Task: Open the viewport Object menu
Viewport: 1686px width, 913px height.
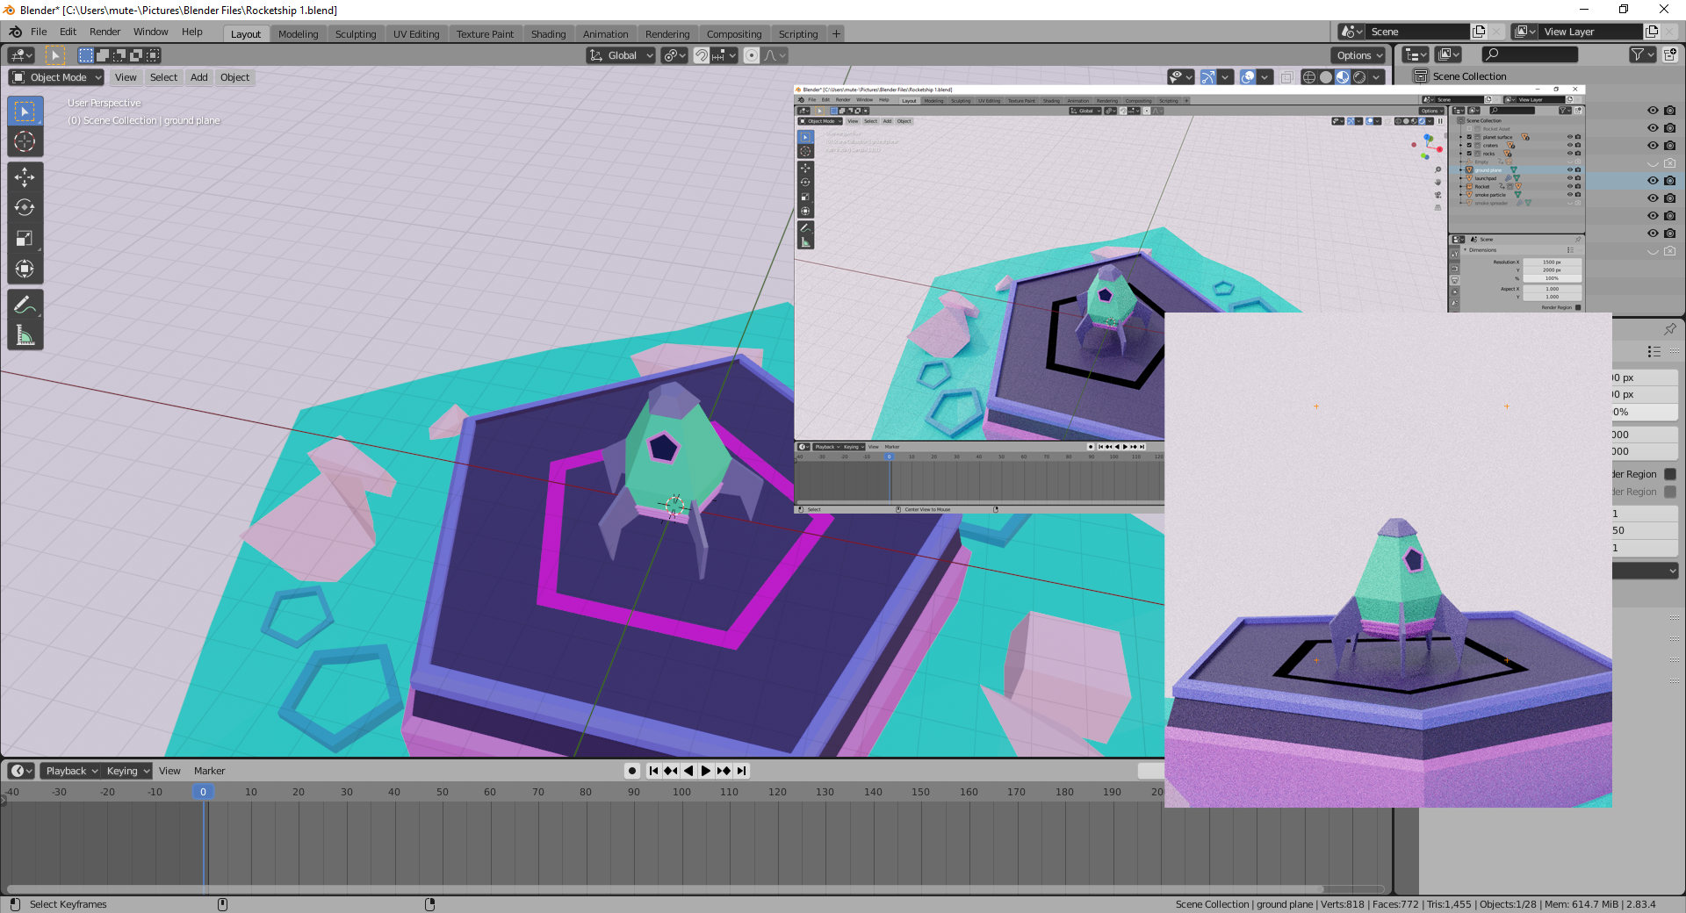Action: pyautogui.click(x=234, y=77)
